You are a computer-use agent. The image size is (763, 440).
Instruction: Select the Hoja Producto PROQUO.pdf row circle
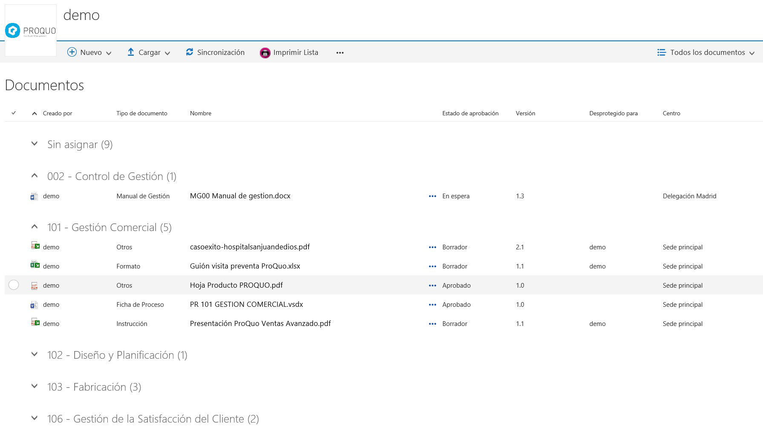(x=14, y=285)
